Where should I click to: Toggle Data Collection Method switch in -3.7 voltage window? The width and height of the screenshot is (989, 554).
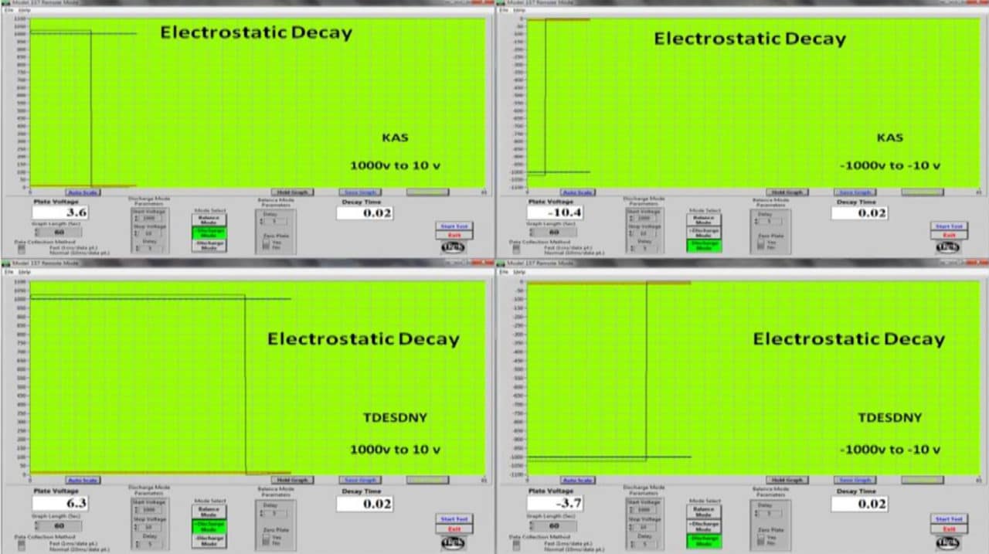(517, 544)
